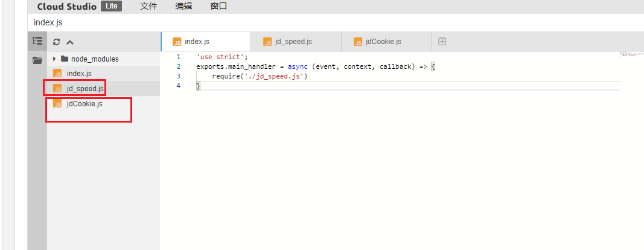The width and height of the screenshot is (644, 250).
Task: Open the 文件 menu
Action: 148,7
